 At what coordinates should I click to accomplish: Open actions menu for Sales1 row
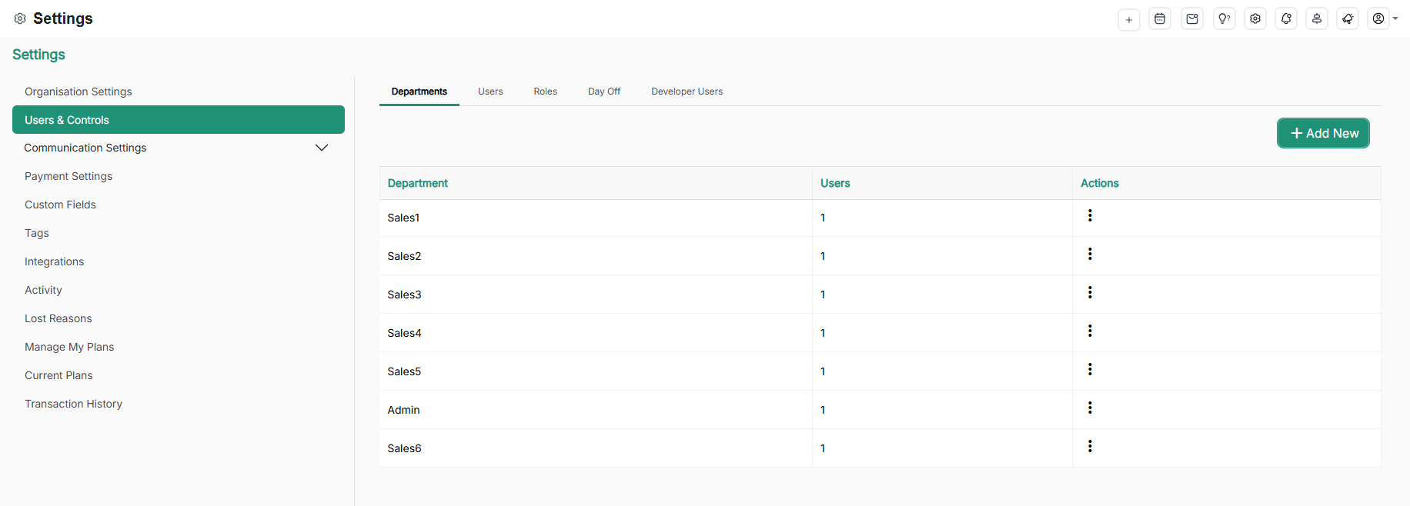1090,215
